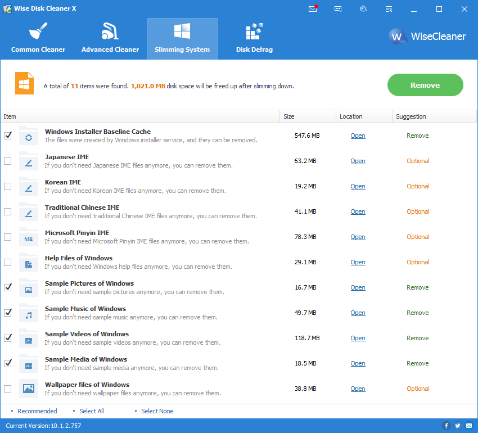Open location of Japanese IME files

click(358, 161)
